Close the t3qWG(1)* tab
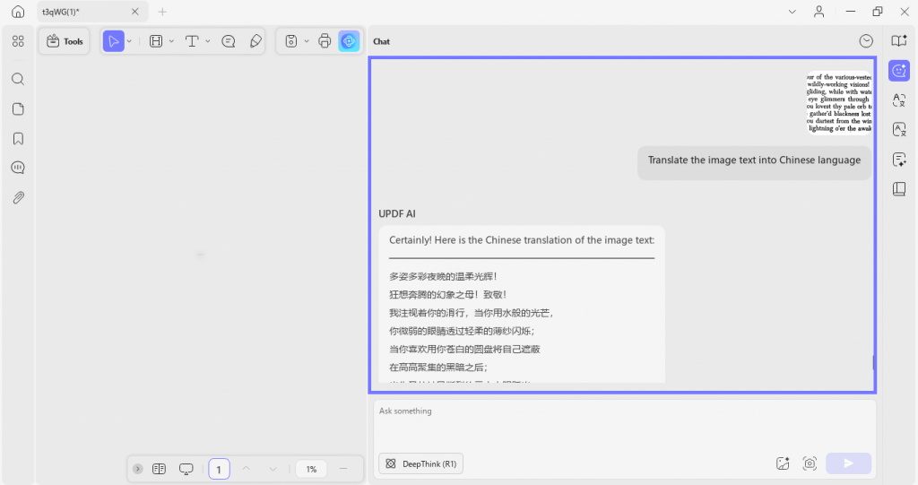Screen dimensions: 918x485 click(x=134, y=12)
